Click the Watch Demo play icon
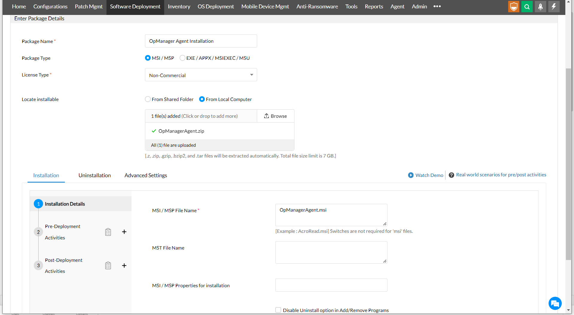The height and width of the screenshot is (315, 574). click(411, 175)
